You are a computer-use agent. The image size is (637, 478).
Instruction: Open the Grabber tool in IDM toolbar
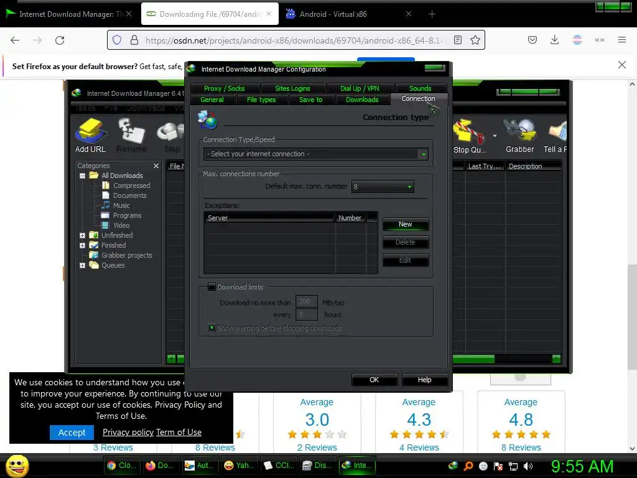(519, 136)
